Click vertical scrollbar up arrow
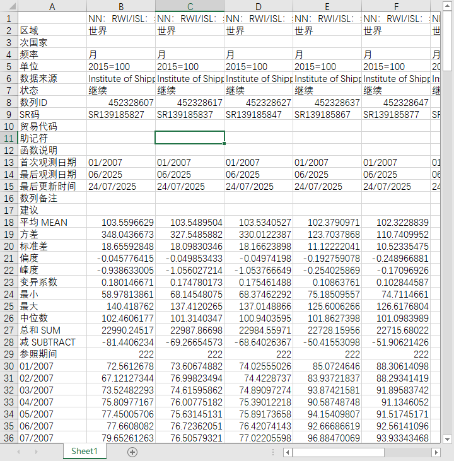Viewport: 454px width, 461px height. [x=447, y=6]
